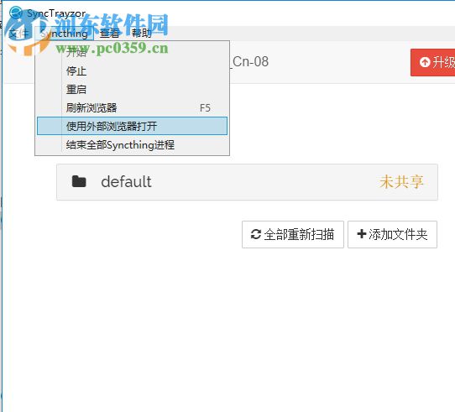Image resolution: width=455 pixels, height=412 pixels.
Task: Open the 帮助 menu
Action: click(x=141, y=34)
